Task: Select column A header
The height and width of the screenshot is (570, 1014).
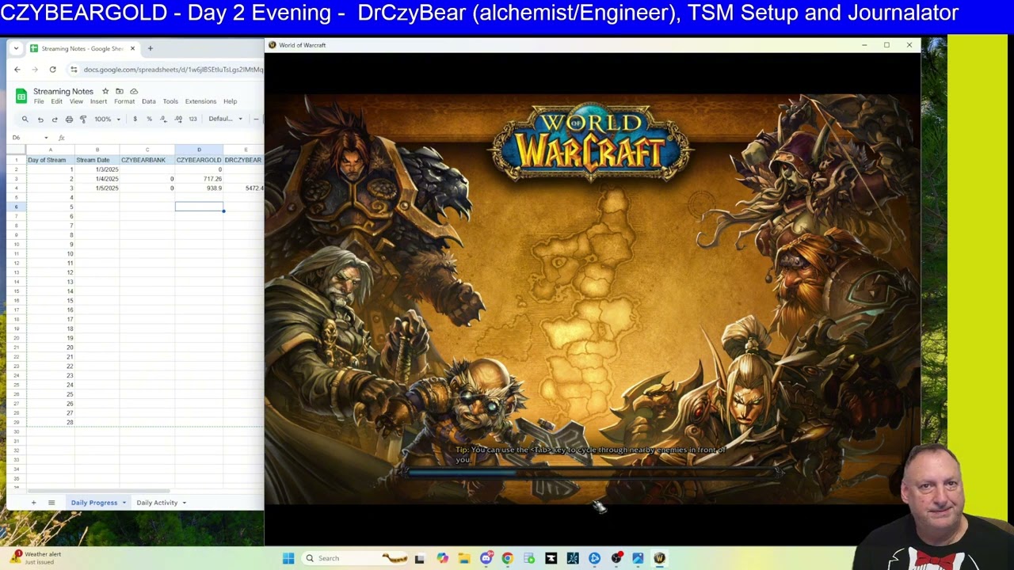Action: click(50, 150)
